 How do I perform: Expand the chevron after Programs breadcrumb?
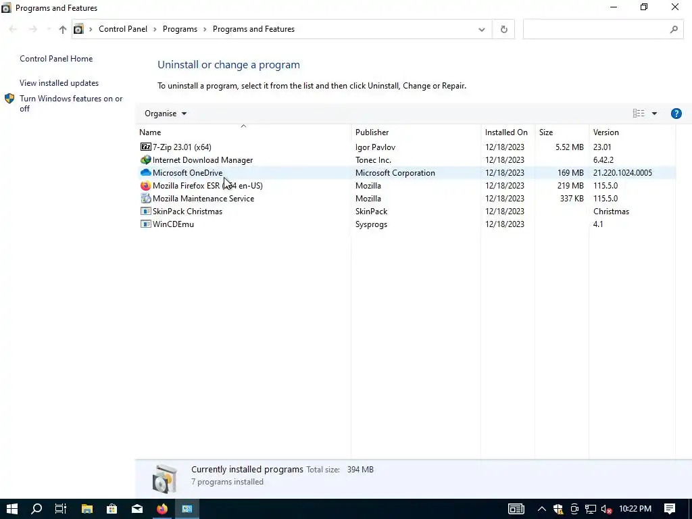(205, 29)
